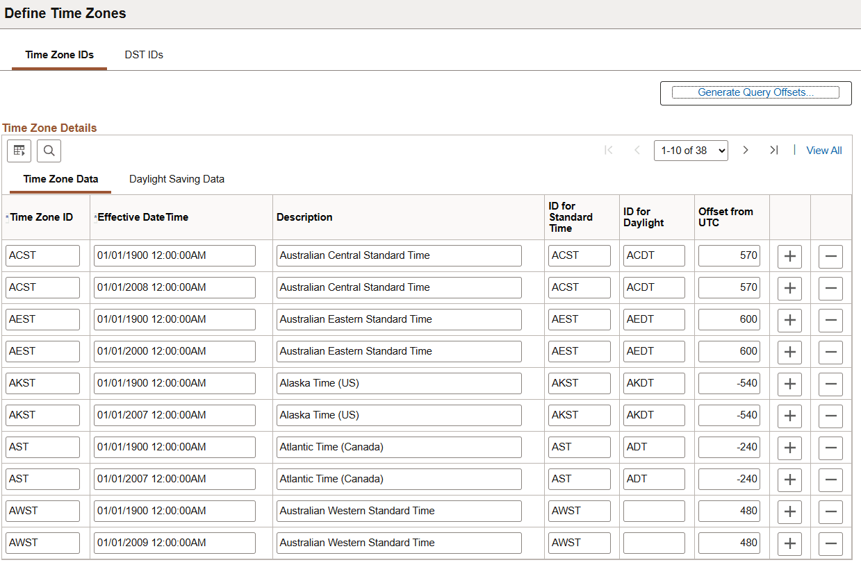861x567 pixels.
Task: Insert a row after the AKST 2007 entry
Action: (789, 416)
